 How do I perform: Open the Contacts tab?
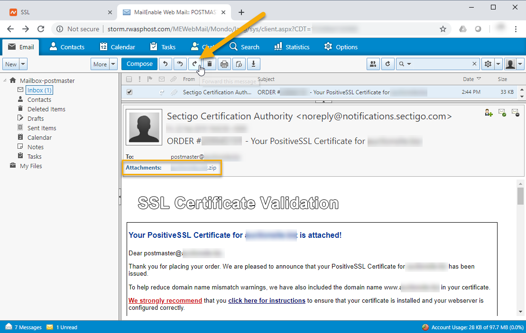[x=67, y=47]
